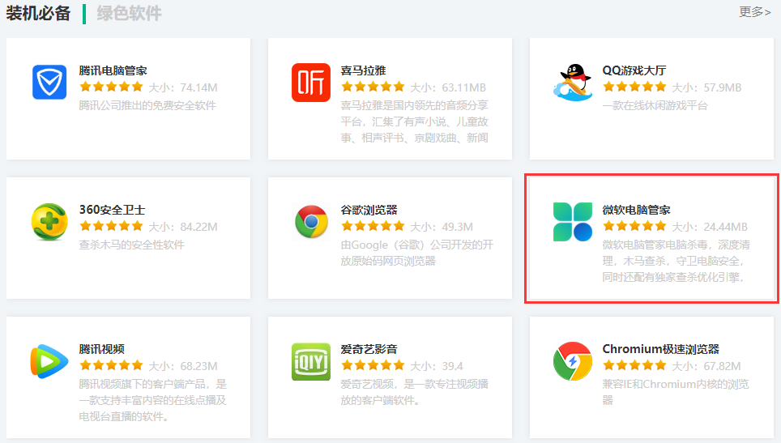Screen dimensions: 781x443
Task: Click the size text 大小: 67.82M
Action: [706, 366]
